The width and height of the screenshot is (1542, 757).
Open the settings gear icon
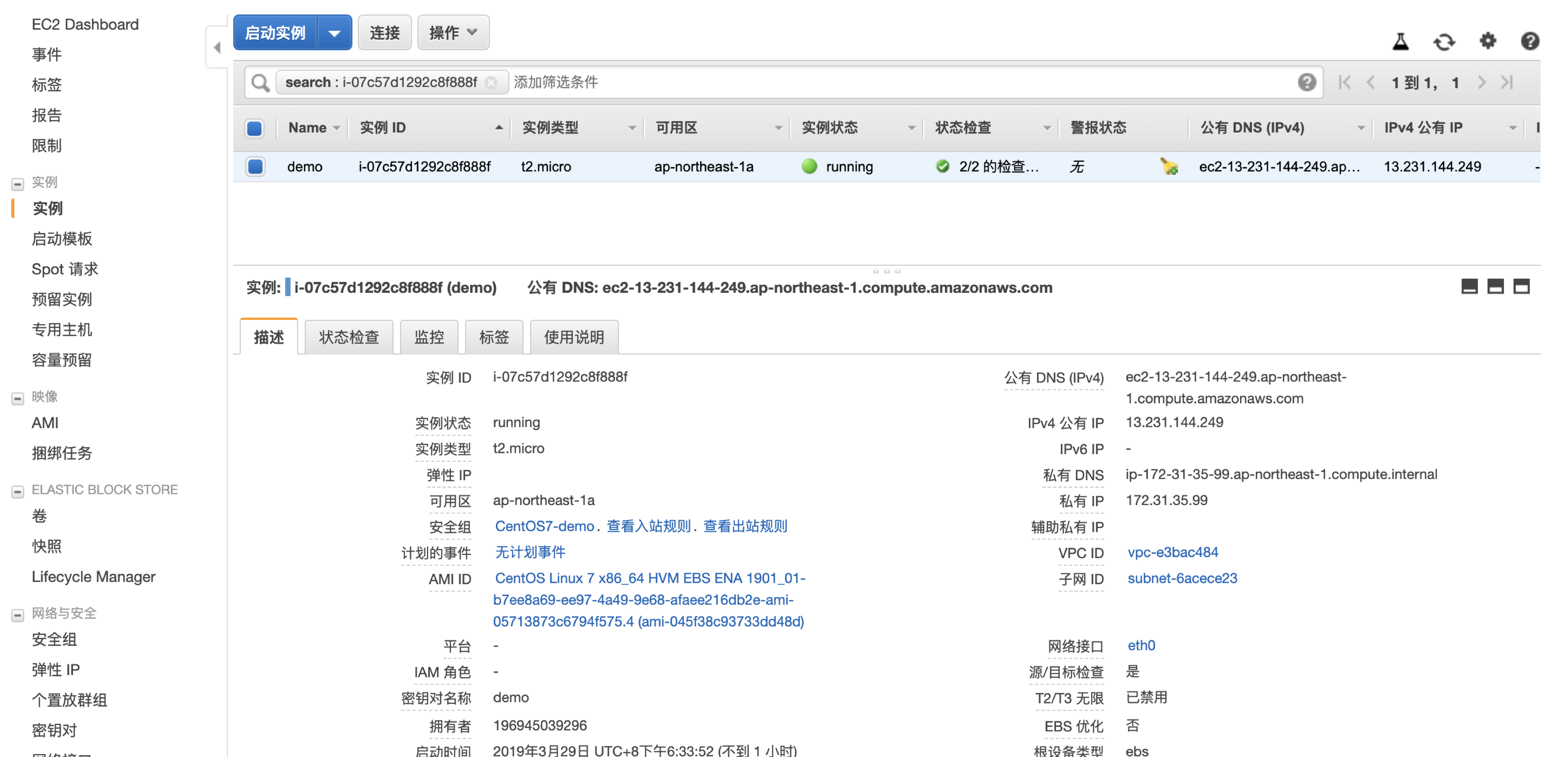tap(1488, 42)
